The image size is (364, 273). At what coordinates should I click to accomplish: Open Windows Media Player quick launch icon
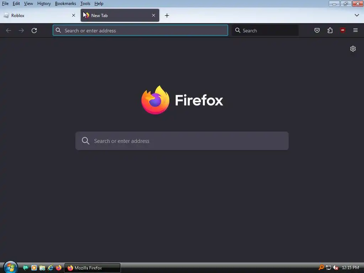pyautogui.click(x=34, y=268)
